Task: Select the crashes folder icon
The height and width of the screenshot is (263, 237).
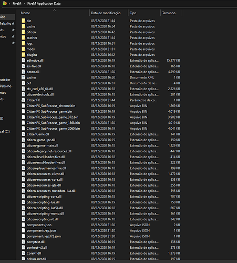Action: click(24, 38)
